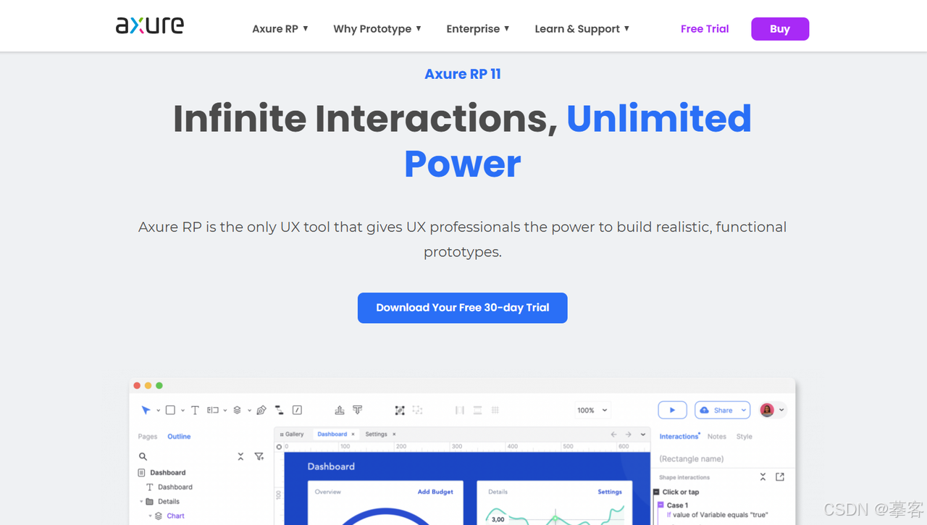Expand the rectangle tool options chevron

pyautogui.click(x=183, y=411)
